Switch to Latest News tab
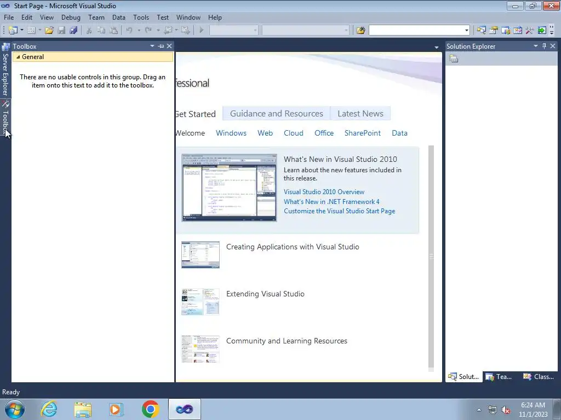Image resolution: width=561 pixels, height=420 pixels. point(360,114)
